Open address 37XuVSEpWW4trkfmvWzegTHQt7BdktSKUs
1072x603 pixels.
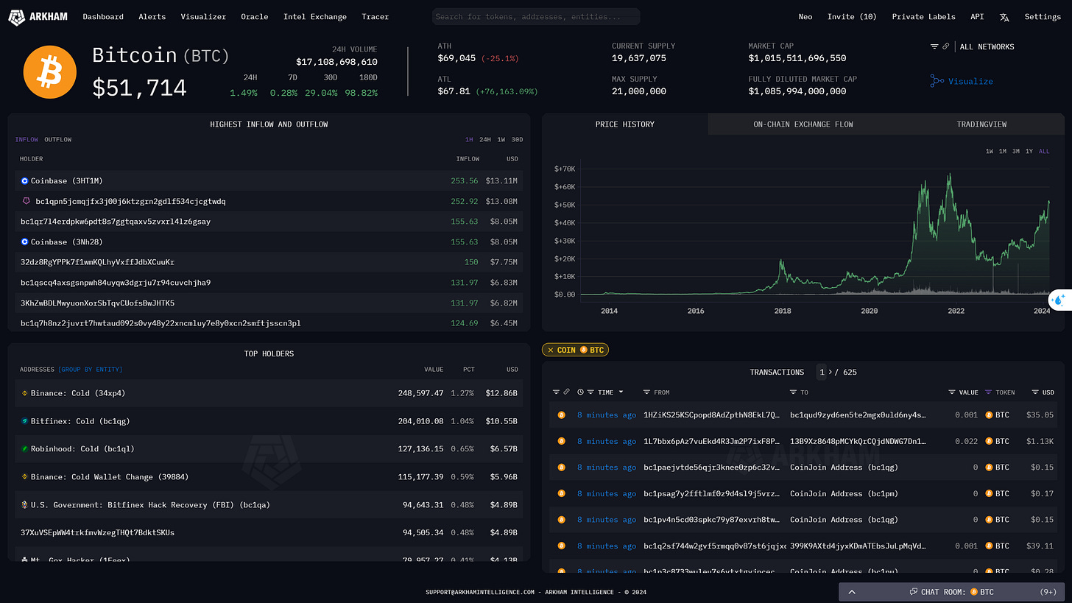point(97,532)
